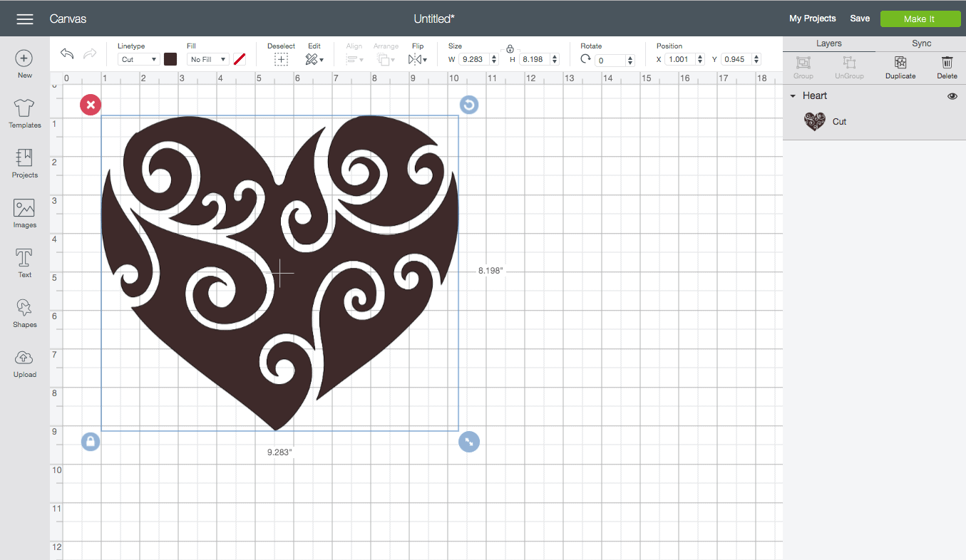Open My Projects link
Screen dimensions: 966x560
812,19
